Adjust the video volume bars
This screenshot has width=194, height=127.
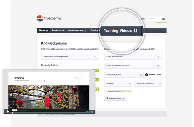pos(88,111)
